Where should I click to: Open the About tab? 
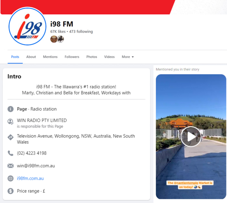coord(31,57)
